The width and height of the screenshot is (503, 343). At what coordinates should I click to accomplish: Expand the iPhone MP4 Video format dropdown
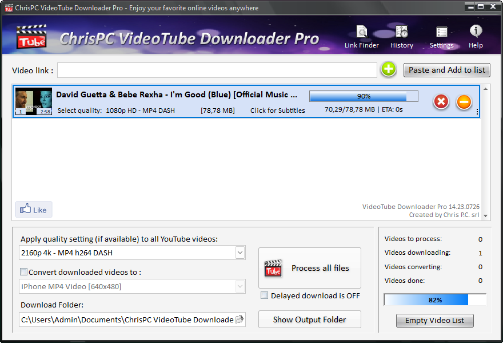(239, 286)
